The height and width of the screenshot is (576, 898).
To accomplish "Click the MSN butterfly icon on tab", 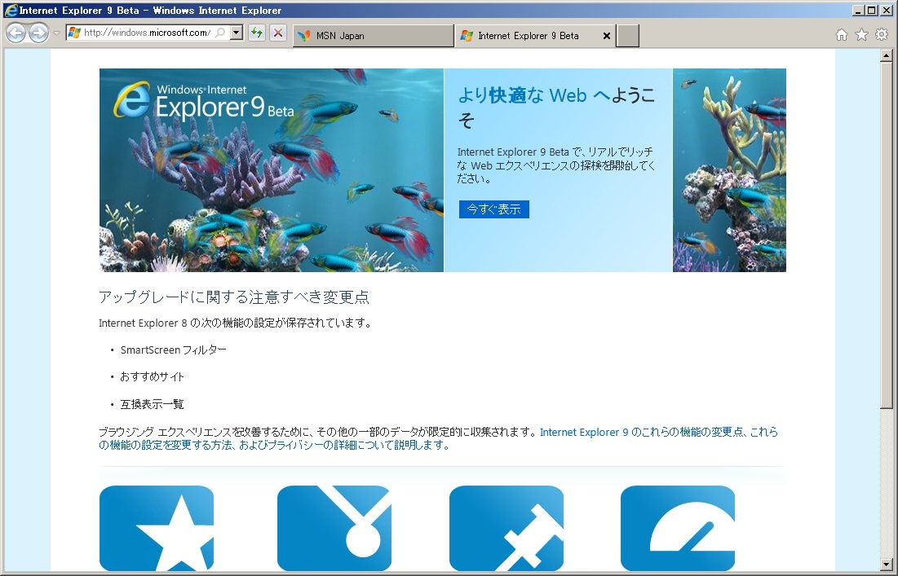I will [304, 36].
